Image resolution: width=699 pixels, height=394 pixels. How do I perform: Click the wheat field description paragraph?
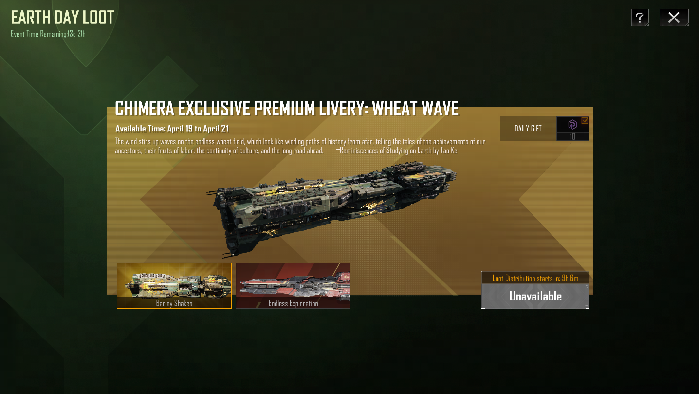[300, 146]
